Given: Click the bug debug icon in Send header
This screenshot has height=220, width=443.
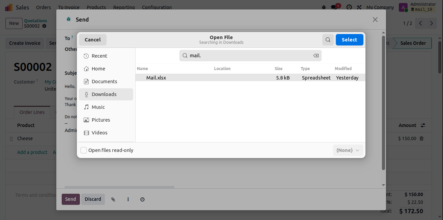Looking at the screenshot, I should (69, 20).
